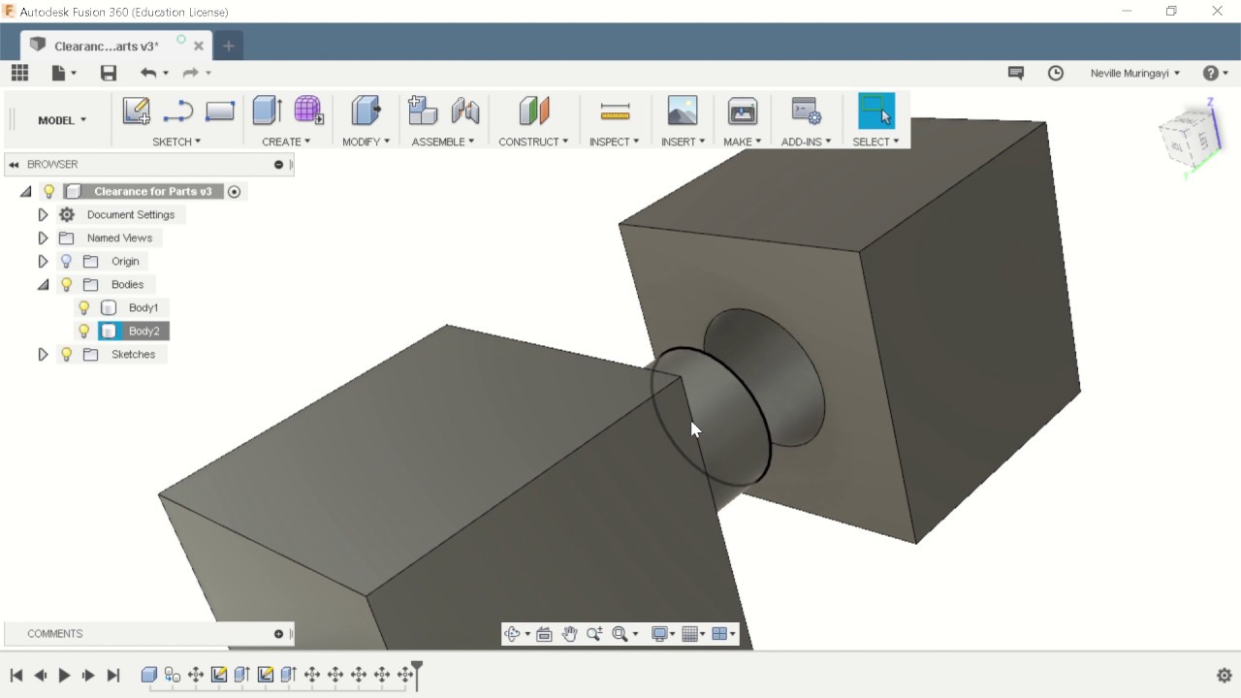Click the 3D Print make icon

[743, 111]
